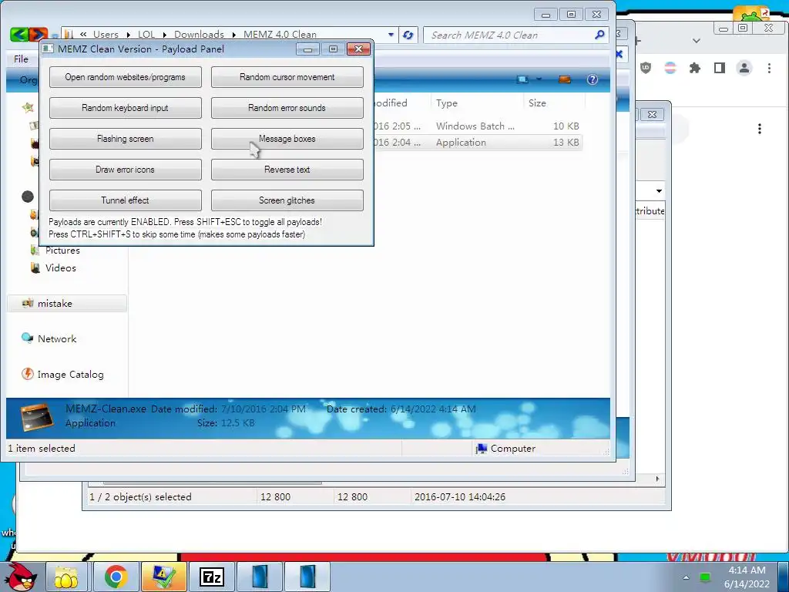Toggle the Explorer preview pane icon
Screen dimensions: 789x592
565,79
